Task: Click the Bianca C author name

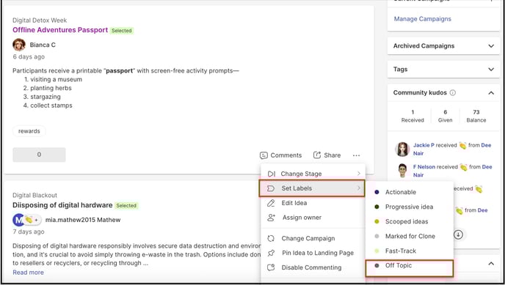Action: click(43, 45)
